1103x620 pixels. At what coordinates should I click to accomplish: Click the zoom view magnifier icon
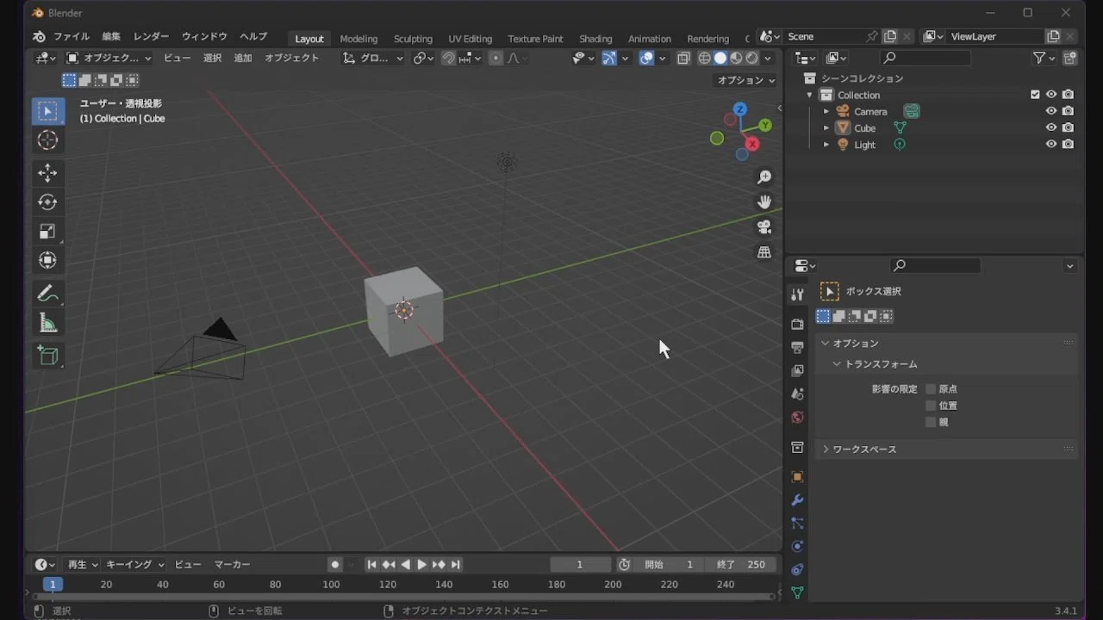pyautogui.click(x=764, y=177)
